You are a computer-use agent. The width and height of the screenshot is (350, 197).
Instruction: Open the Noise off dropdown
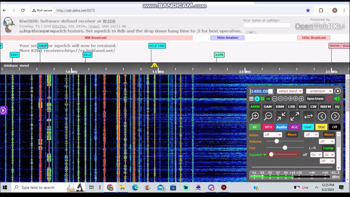pos(272,135)
